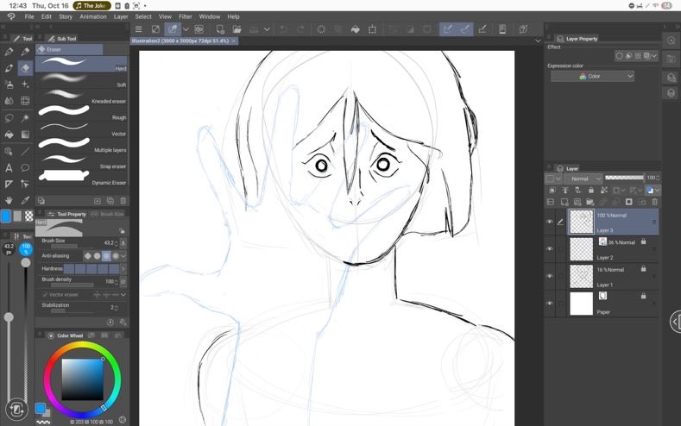The image size is (681, 426).
Task: Select the Lasso selection tool
Action: [x=9, y=118]
